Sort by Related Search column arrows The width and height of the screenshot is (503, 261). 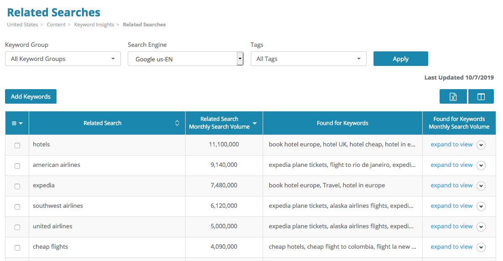pyautogui.click(x=177, y=123)
